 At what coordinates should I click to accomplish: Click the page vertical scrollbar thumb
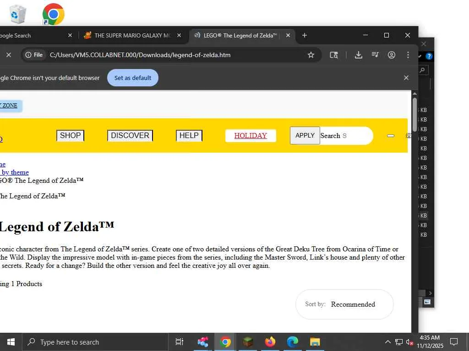coord(414,115)
